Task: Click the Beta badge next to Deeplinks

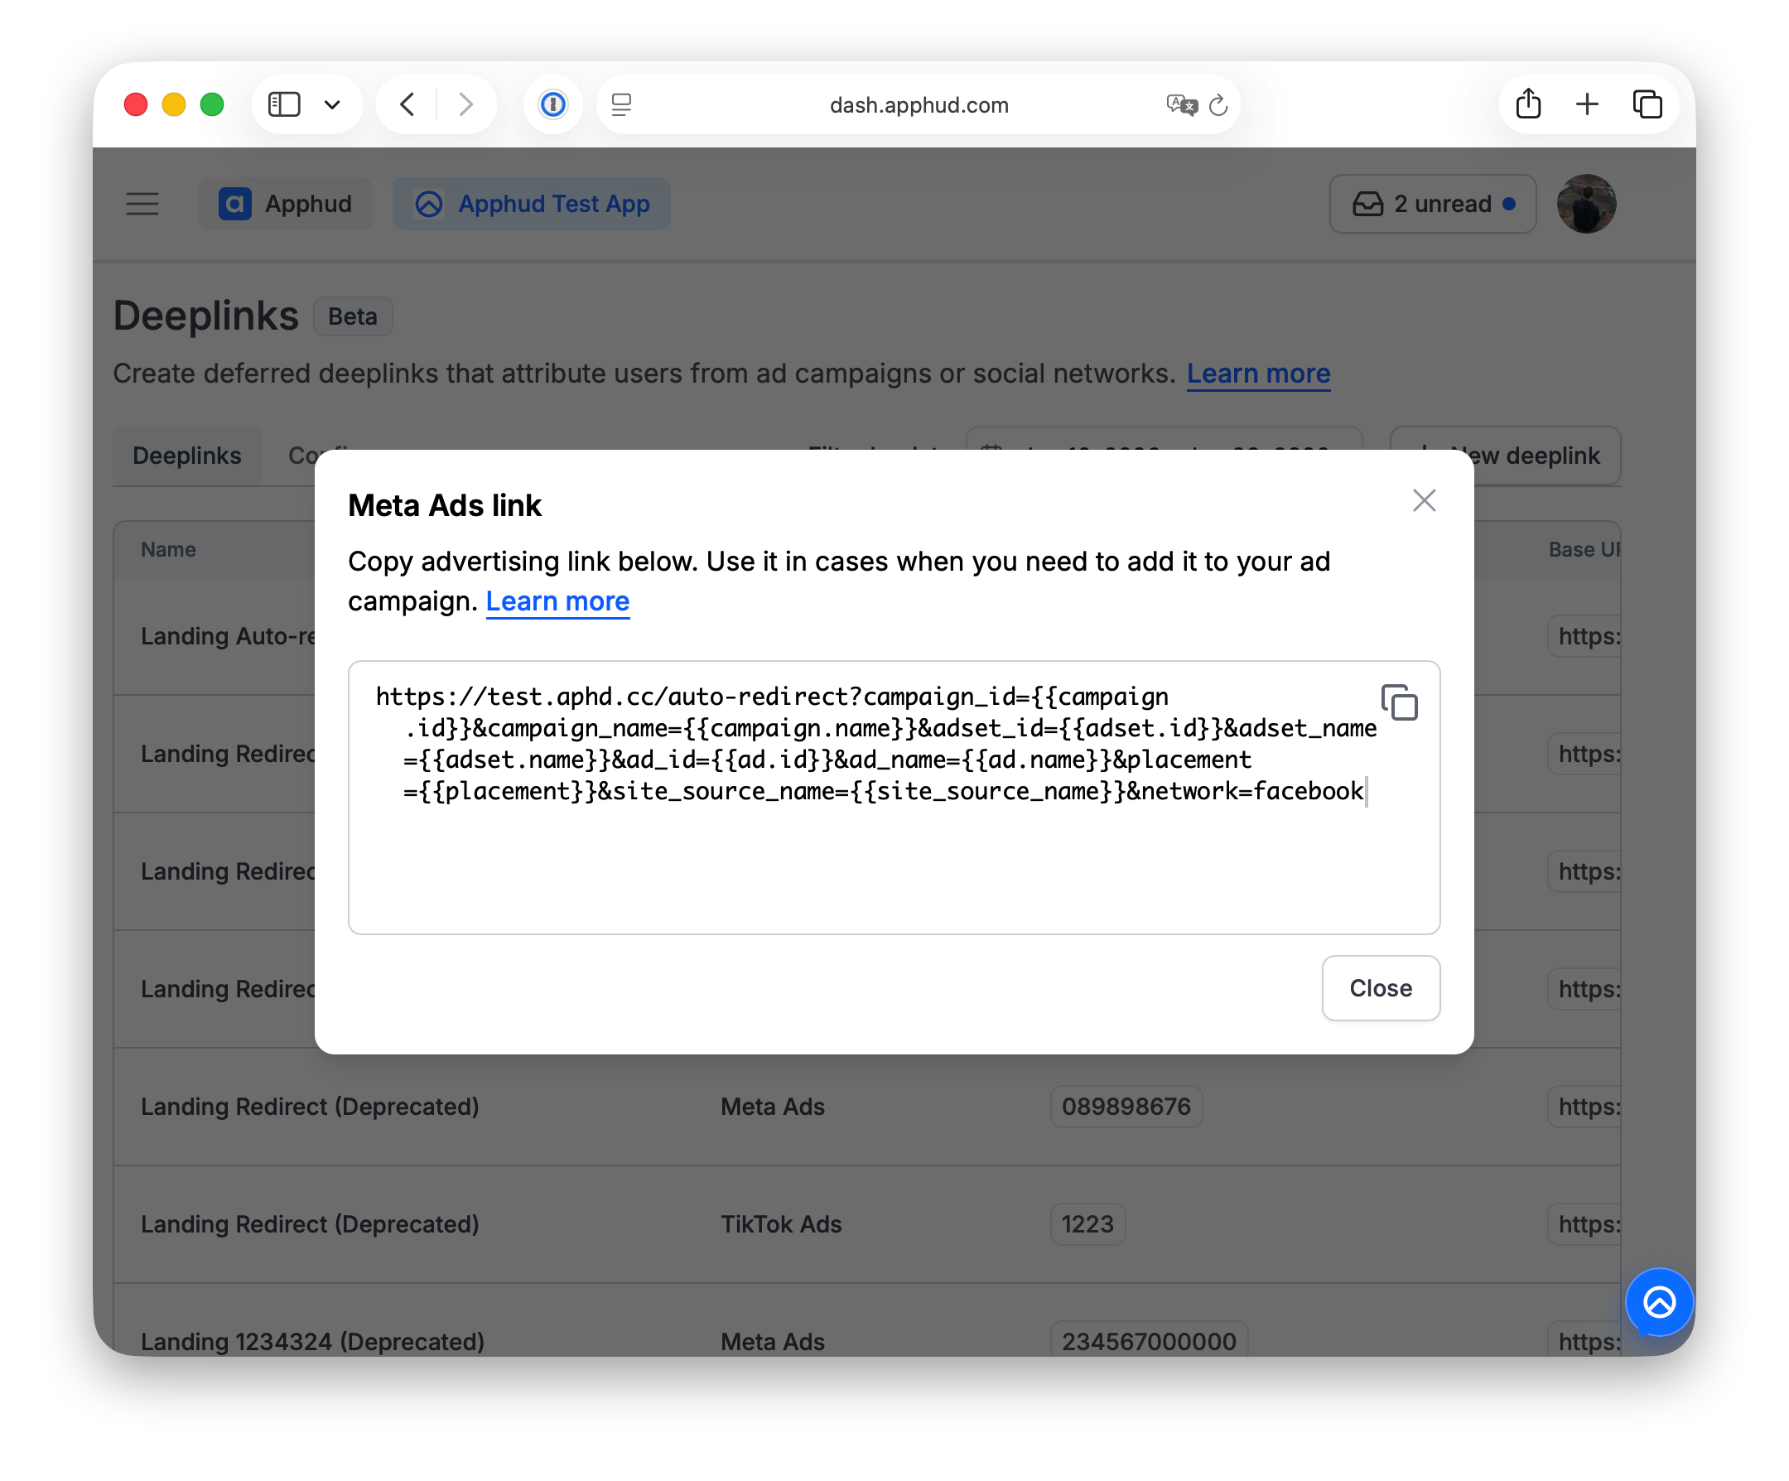Action: (x=352, y=316)
